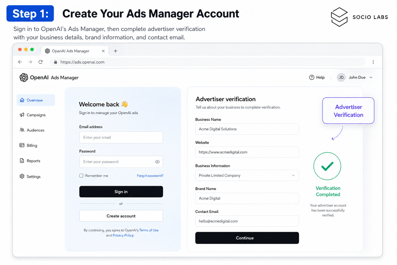Open the browser three-dot menu

coord(373,62)
